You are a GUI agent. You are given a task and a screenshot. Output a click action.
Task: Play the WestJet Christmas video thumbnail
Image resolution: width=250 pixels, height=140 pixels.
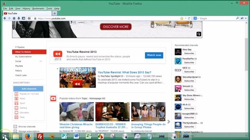coord(77,112)
